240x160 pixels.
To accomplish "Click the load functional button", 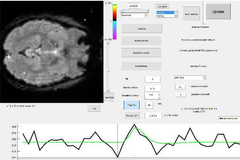I will click(x=141, y=41).
